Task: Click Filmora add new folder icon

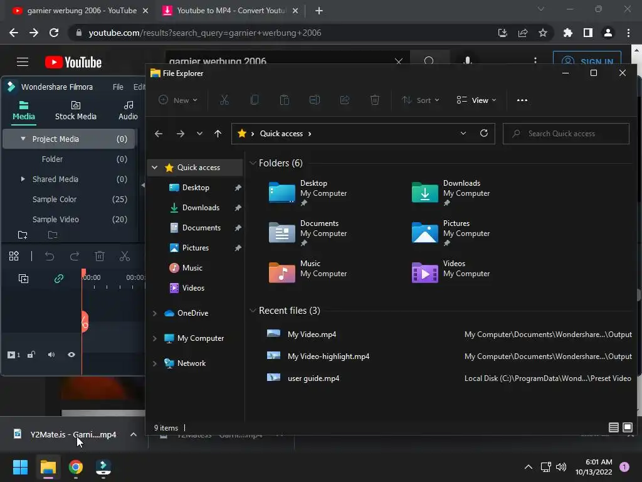Action: [x=23, y=235]
